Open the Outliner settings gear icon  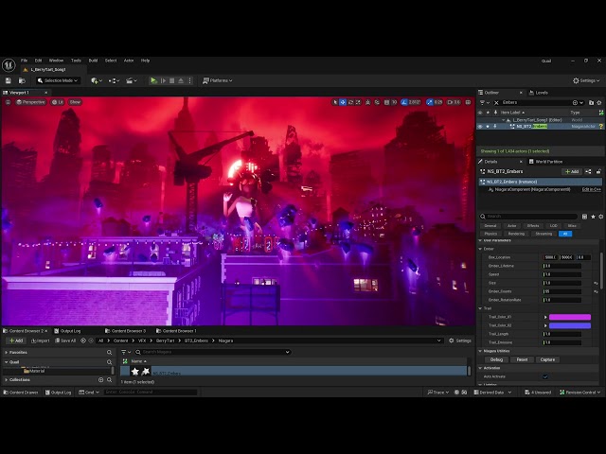599,103
